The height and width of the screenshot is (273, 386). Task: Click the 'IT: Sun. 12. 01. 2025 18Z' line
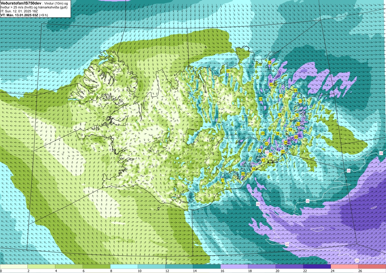click(x=19, y=11)
